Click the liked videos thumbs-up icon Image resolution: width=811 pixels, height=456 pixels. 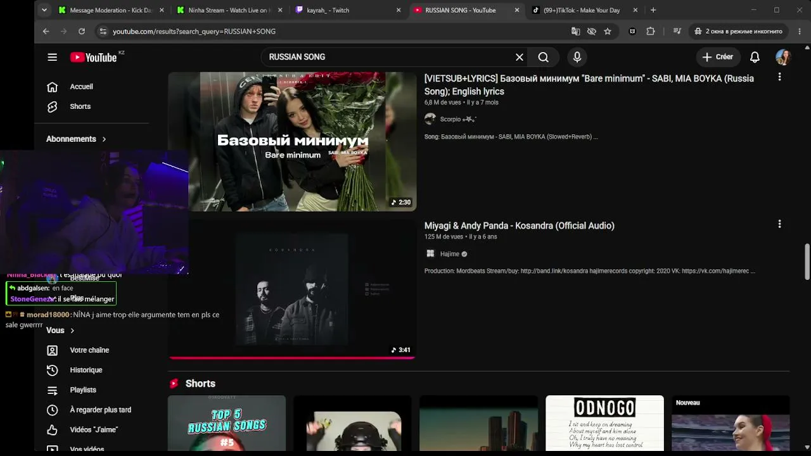53,429
